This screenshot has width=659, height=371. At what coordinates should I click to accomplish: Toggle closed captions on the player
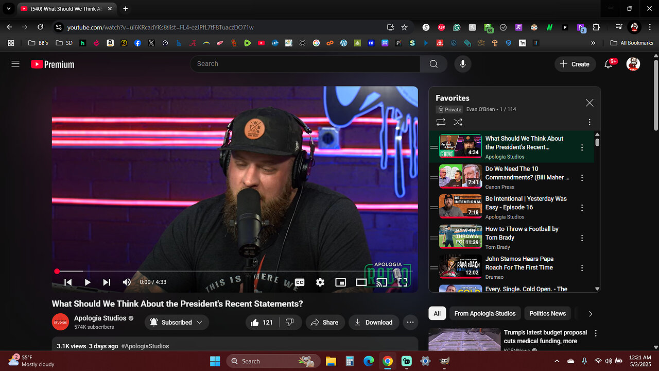click(299, 282)
